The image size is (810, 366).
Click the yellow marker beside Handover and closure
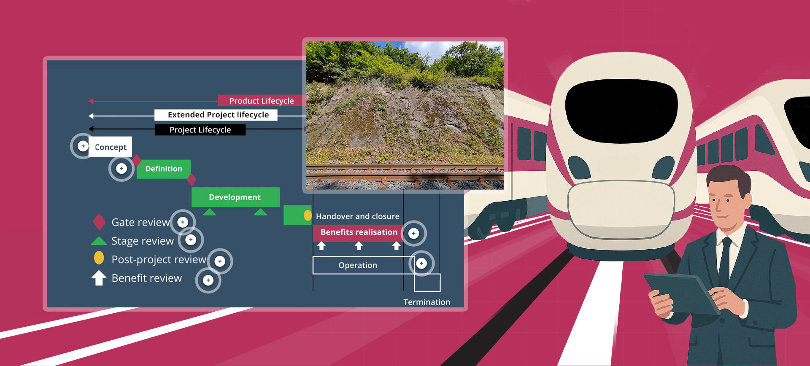[x=308, y=215]
